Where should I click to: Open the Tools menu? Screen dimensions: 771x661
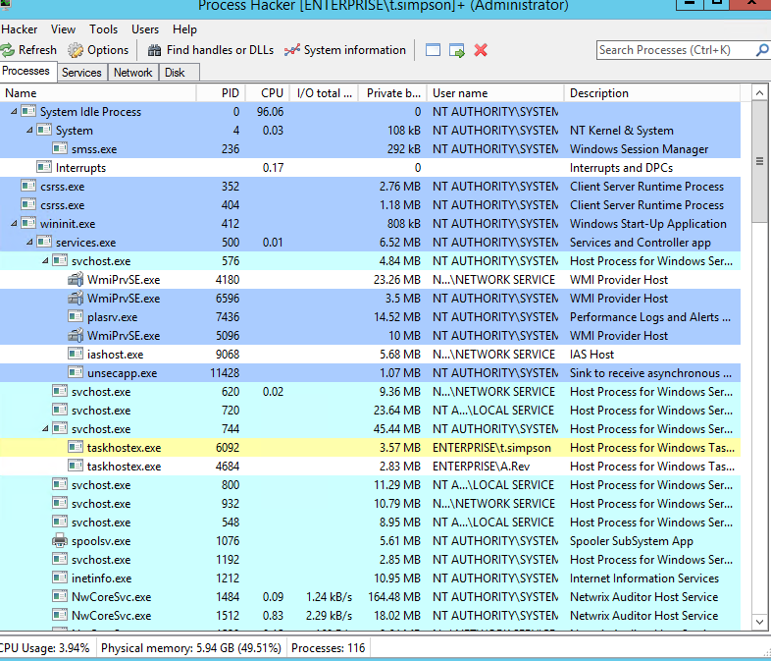click(103, 29)
